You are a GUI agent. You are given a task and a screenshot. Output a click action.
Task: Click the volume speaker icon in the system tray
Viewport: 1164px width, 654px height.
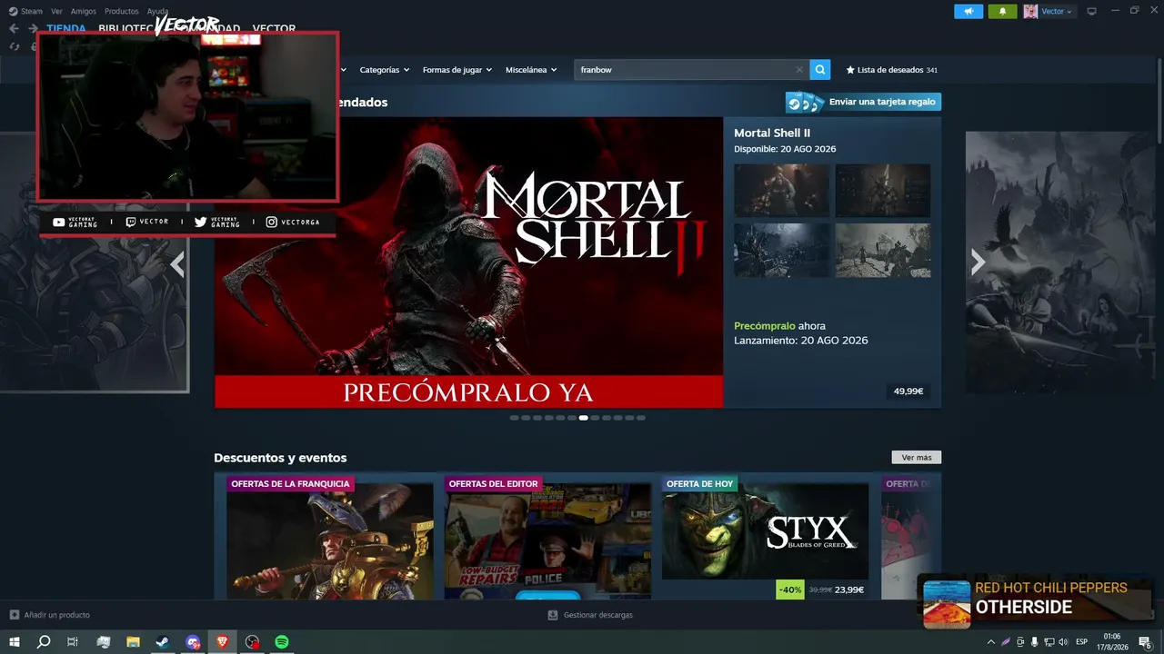click(x=1063, y=642)
